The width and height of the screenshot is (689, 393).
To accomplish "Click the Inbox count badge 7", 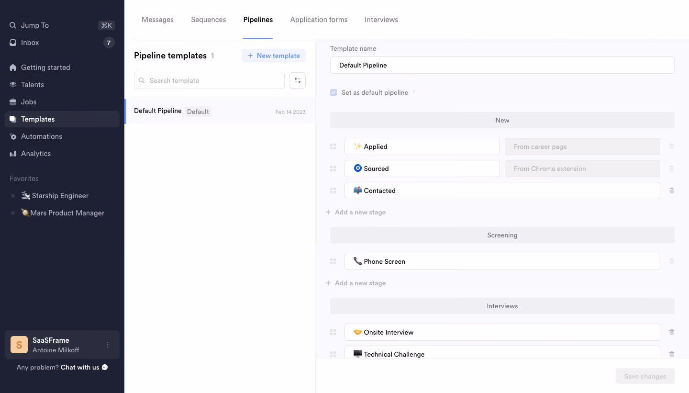I will point(109,43).
